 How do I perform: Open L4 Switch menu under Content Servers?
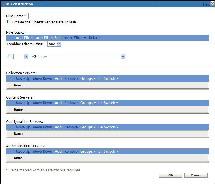(x=108, y=103)
